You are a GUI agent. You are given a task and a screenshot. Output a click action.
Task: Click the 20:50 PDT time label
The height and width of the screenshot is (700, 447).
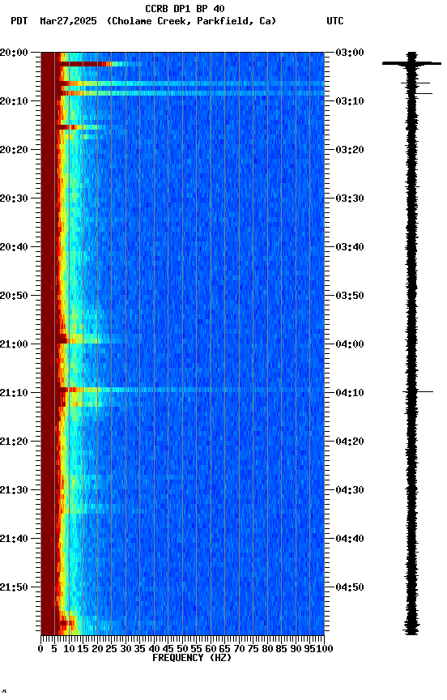[x=14, y=296]
